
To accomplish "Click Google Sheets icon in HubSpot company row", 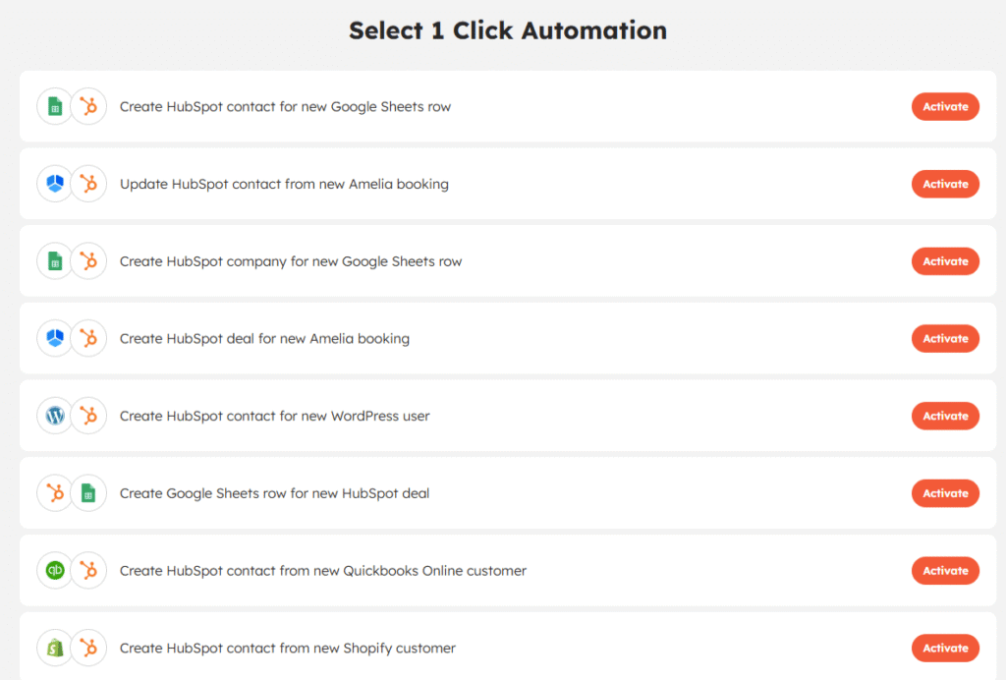I will [x=55, y=261].
